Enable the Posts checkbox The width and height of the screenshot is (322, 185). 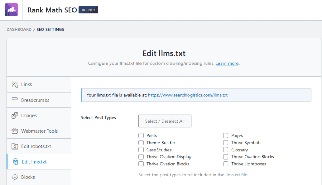pos(141,136)
